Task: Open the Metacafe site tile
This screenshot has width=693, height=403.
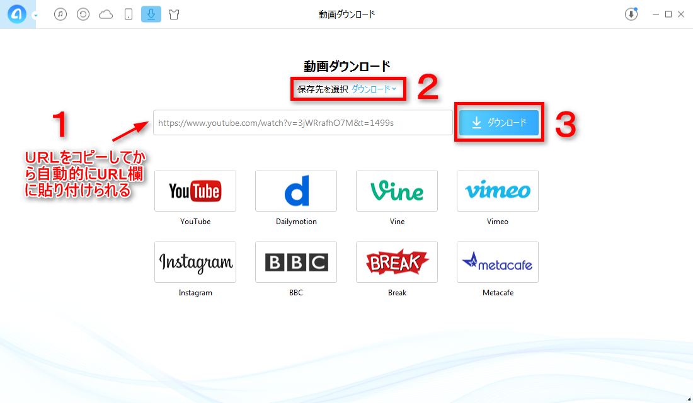Action: pyautogui.click(x=498, y=262)
